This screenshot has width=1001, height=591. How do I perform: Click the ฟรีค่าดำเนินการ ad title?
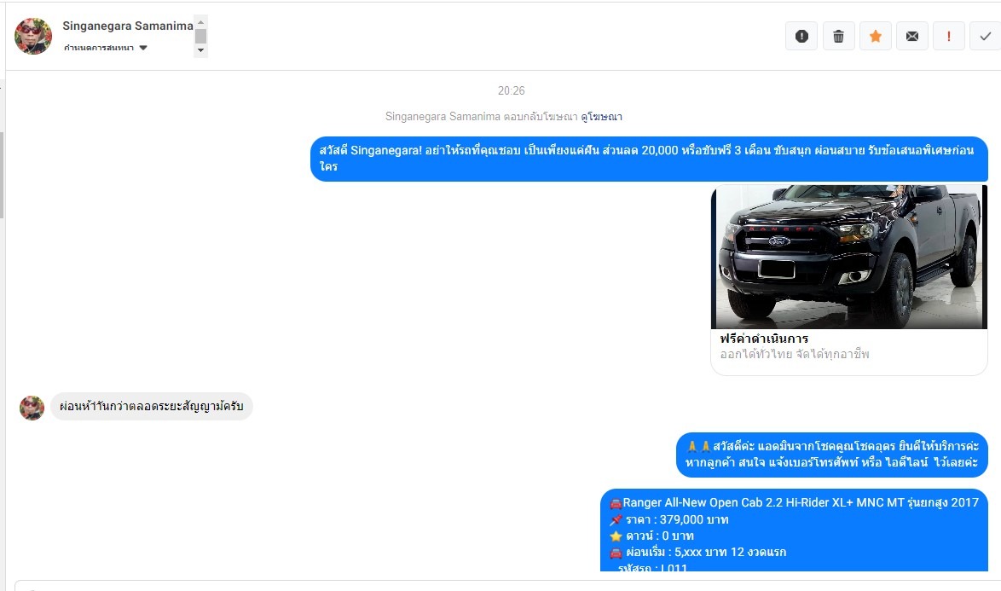point(764,339)
